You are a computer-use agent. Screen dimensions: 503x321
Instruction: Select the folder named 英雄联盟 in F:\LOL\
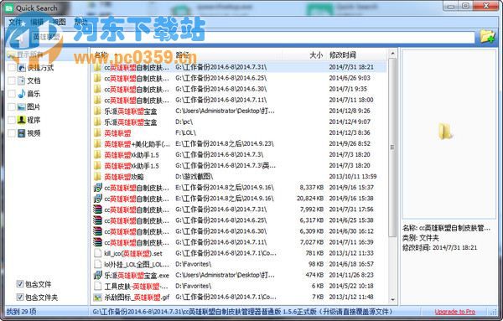pyautogui.click(x=117, y=133)
